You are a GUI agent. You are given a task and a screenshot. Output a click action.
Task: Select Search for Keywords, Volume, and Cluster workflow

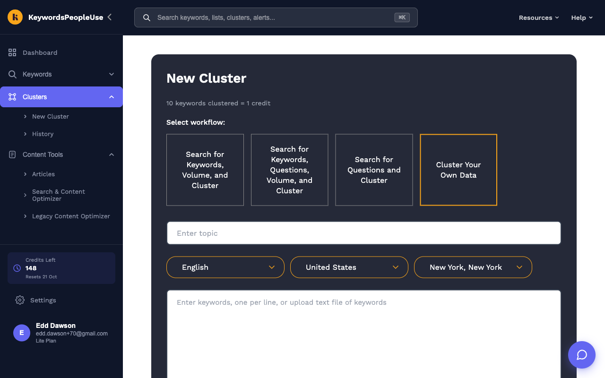[x=205, y=170]
